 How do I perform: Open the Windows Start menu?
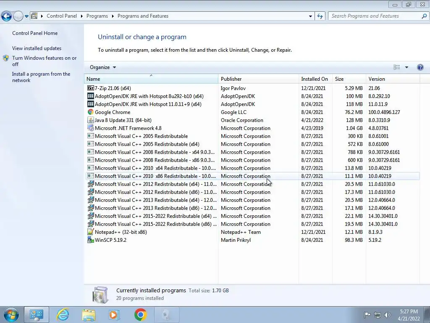tap(11, 315)
